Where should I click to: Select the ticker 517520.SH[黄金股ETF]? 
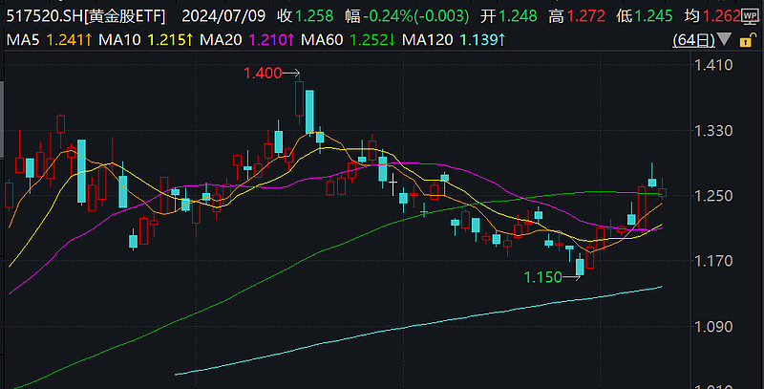(86, 16)
